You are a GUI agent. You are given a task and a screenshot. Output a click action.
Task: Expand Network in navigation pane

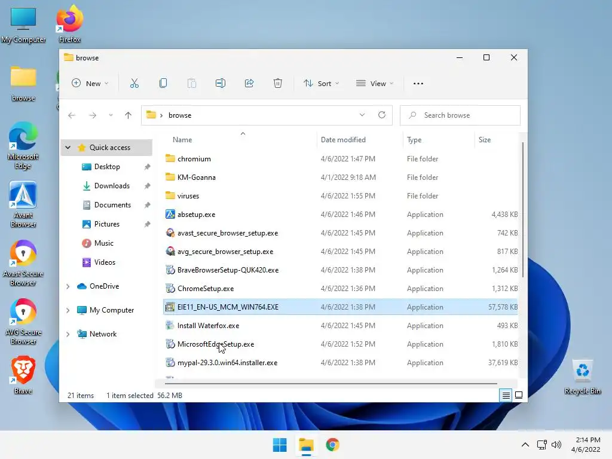pyautogui.click(x=68, y=334)
